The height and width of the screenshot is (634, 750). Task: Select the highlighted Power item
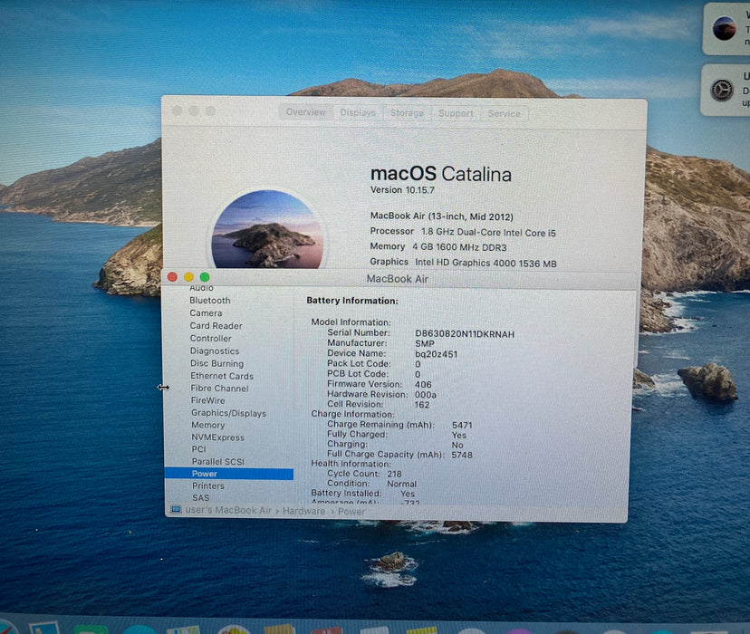pyautogui.click(x=228, y=474)
